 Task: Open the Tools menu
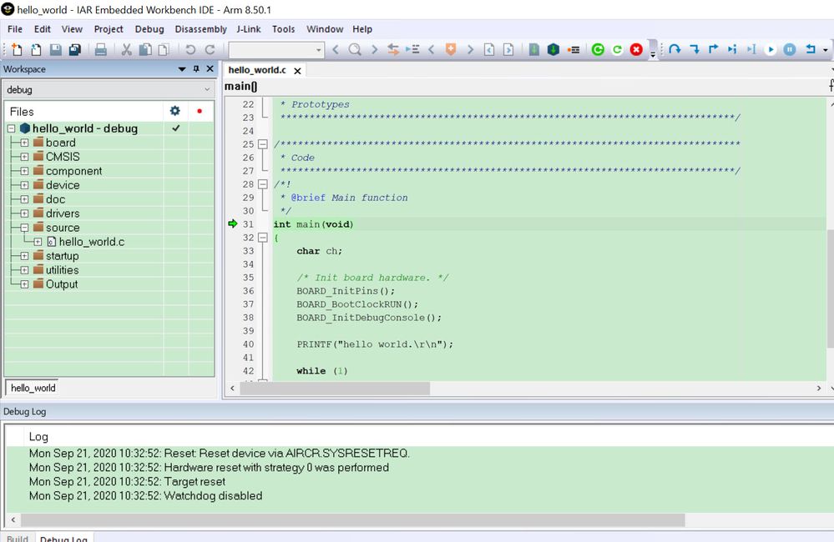(284, 29)
